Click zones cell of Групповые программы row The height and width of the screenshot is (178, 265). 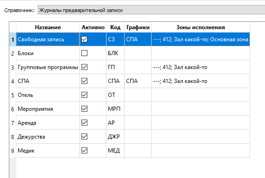pyautogui.click(x=200, y=67)
